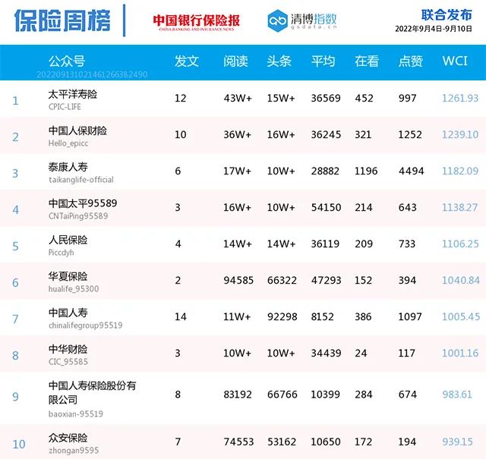Select account name 中国人寿
The image size is (486, 459).
click(68, 313)
